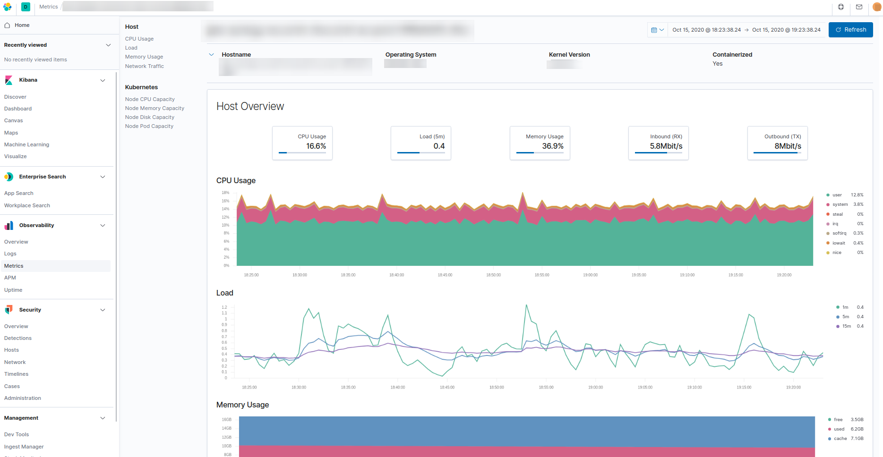This screenshot has height=457, width=883.
Task: Open Machine Learning in Kibana
Action: 26,144
